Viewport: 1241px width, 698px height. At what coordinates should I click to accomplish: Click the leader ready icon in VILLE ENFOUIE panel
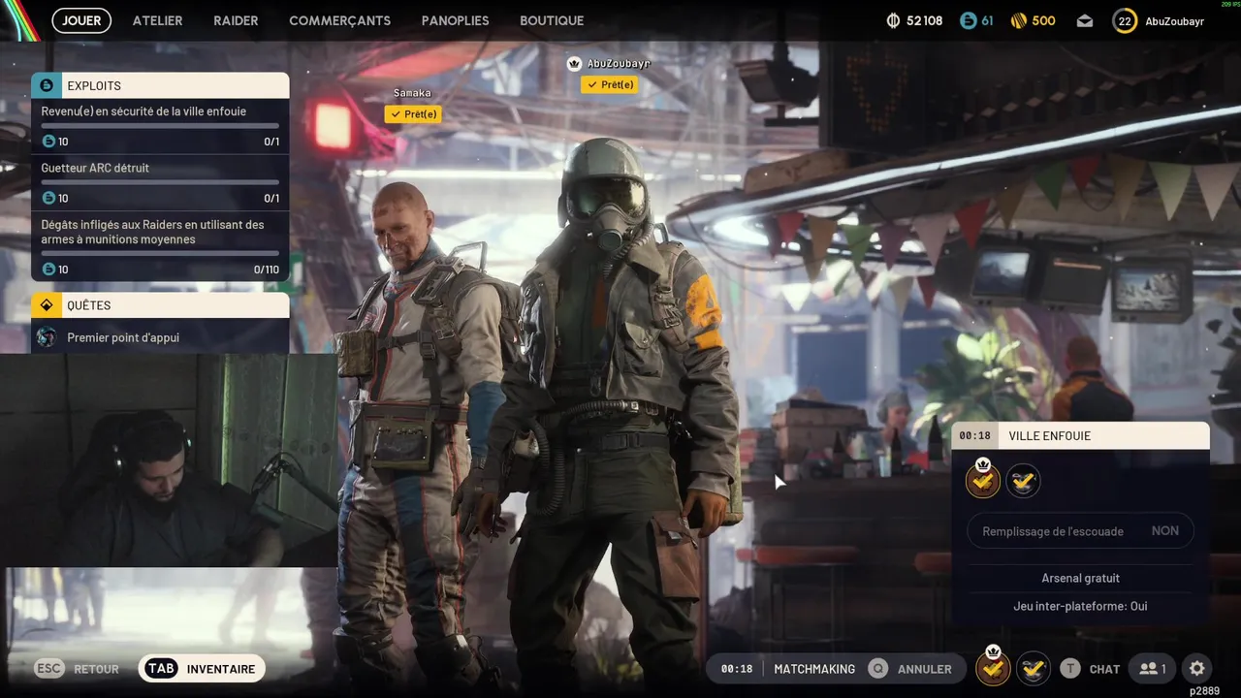coord(983,480)
